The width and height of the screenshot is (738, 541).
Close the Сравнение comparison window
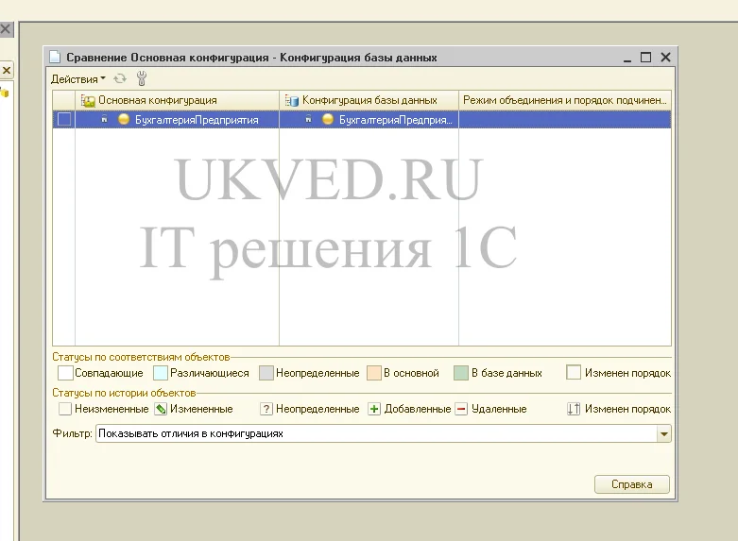(665, 58)
